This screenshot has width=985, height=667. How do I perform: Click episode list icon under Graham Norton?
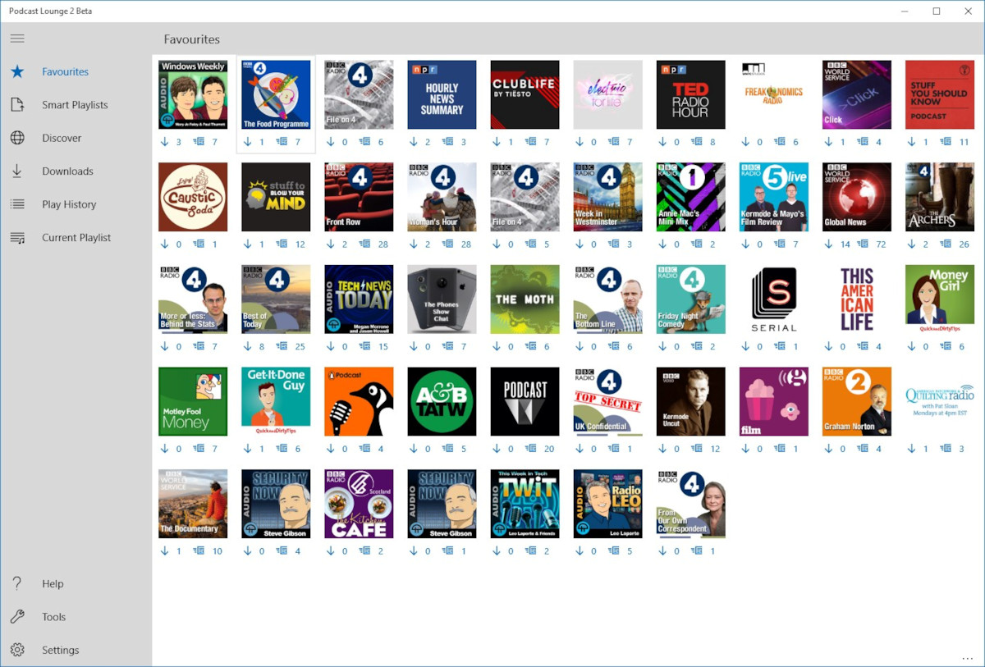pos(863,450)
